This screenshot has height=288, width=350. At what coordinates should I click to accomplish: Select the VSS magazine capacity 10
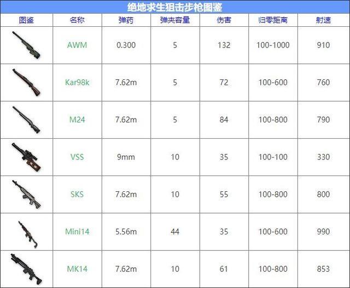[x=175, y=157]
